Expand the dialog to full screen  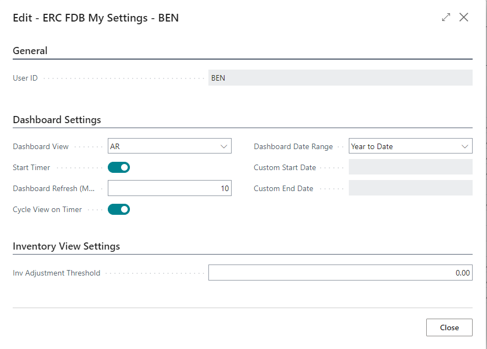coord(446,17)
